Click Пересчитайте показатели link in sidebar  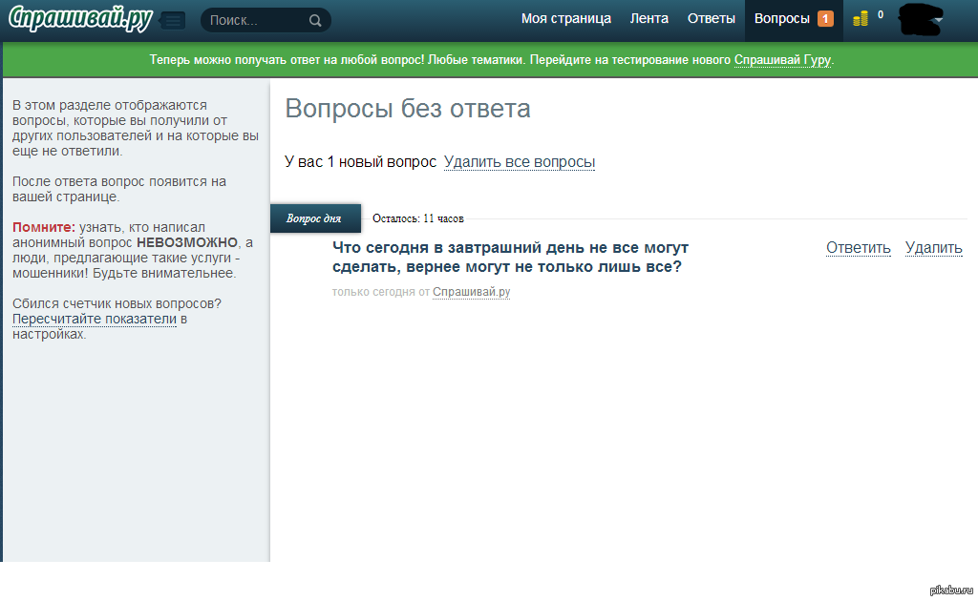[95, 319]
